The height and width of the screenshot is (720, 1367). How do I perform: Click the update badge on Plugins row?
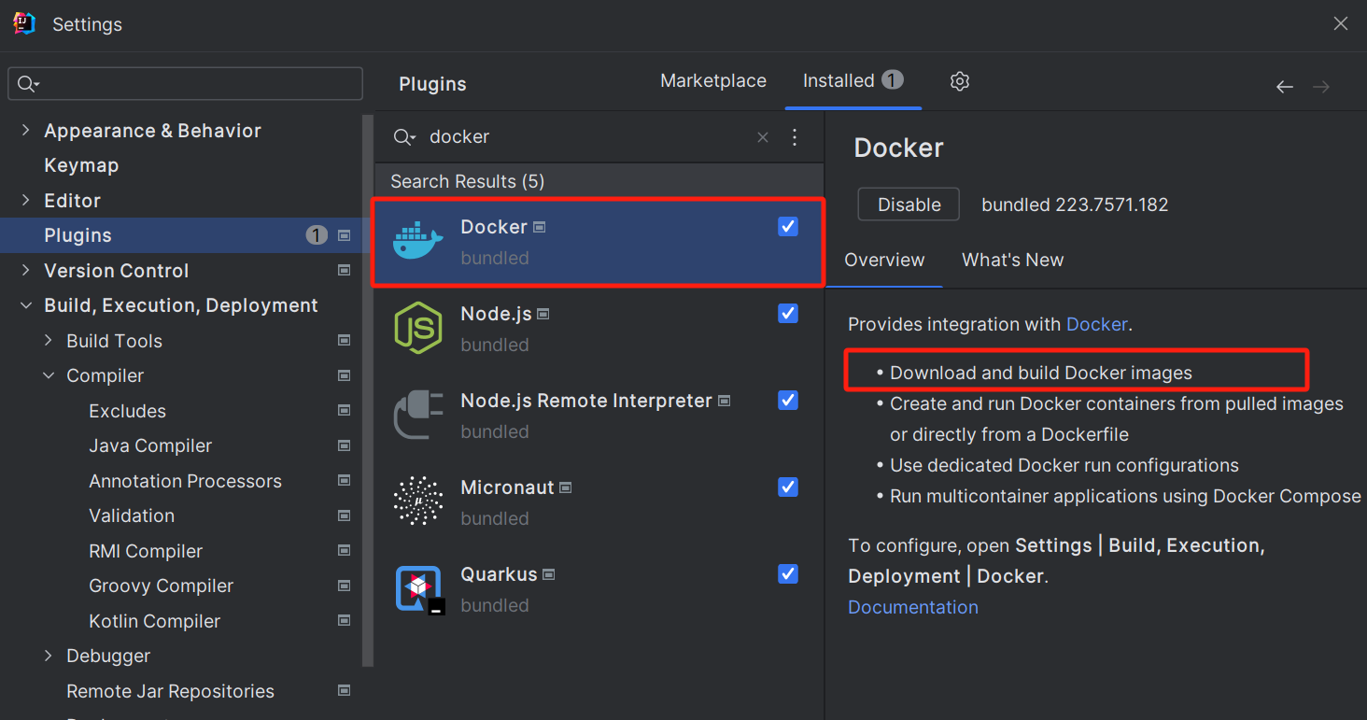(x=317, y=235)
